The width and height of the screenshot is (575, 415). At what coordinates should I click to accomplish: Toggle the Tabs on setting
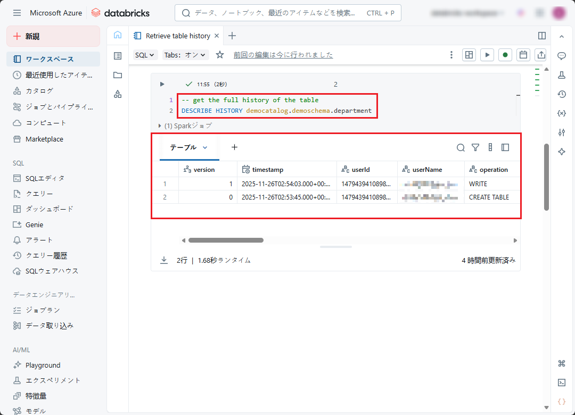pos(185,55)
